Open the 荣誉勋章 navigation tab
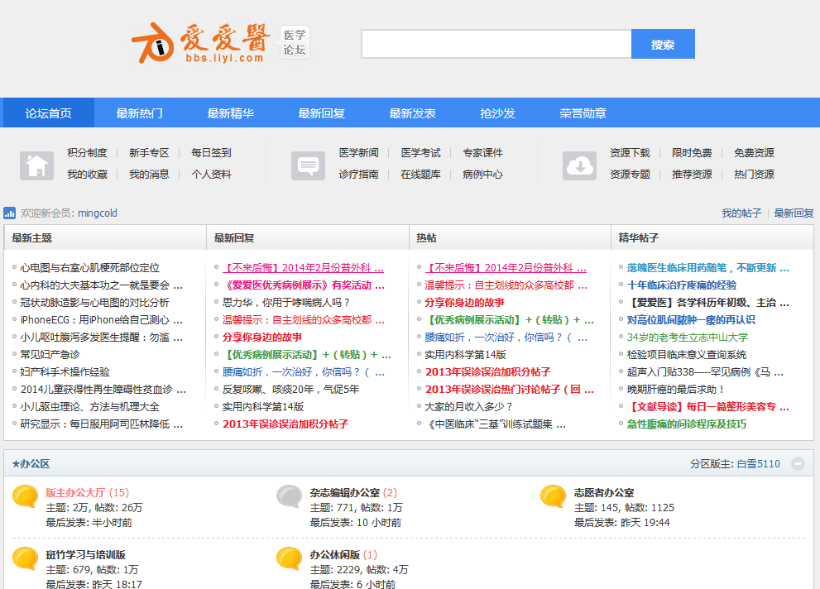The height and width of the screenshot is (589, 820). click(583, 113)
